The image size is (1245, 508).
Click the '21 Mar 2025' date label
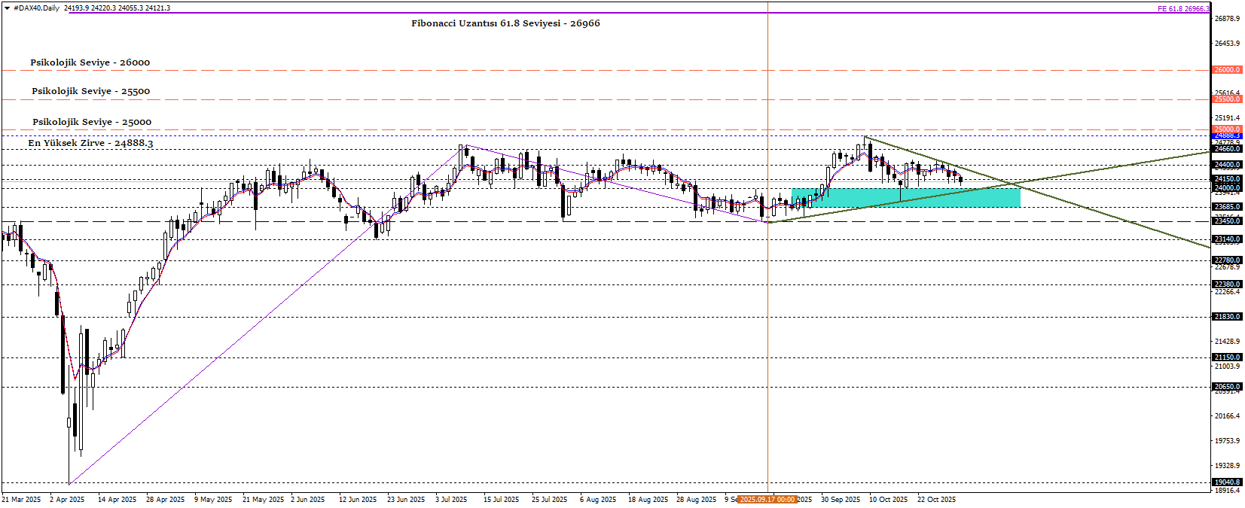[x=21, y=500]
